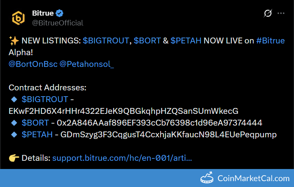Open the support.bitrue.com details link

tap(122, 158)
